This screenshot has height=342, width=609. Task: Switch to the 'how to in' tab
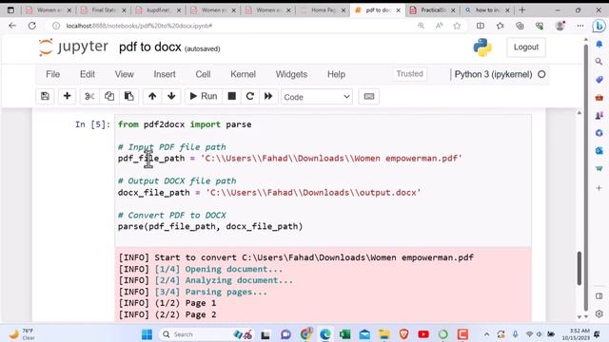pos(487,10)
